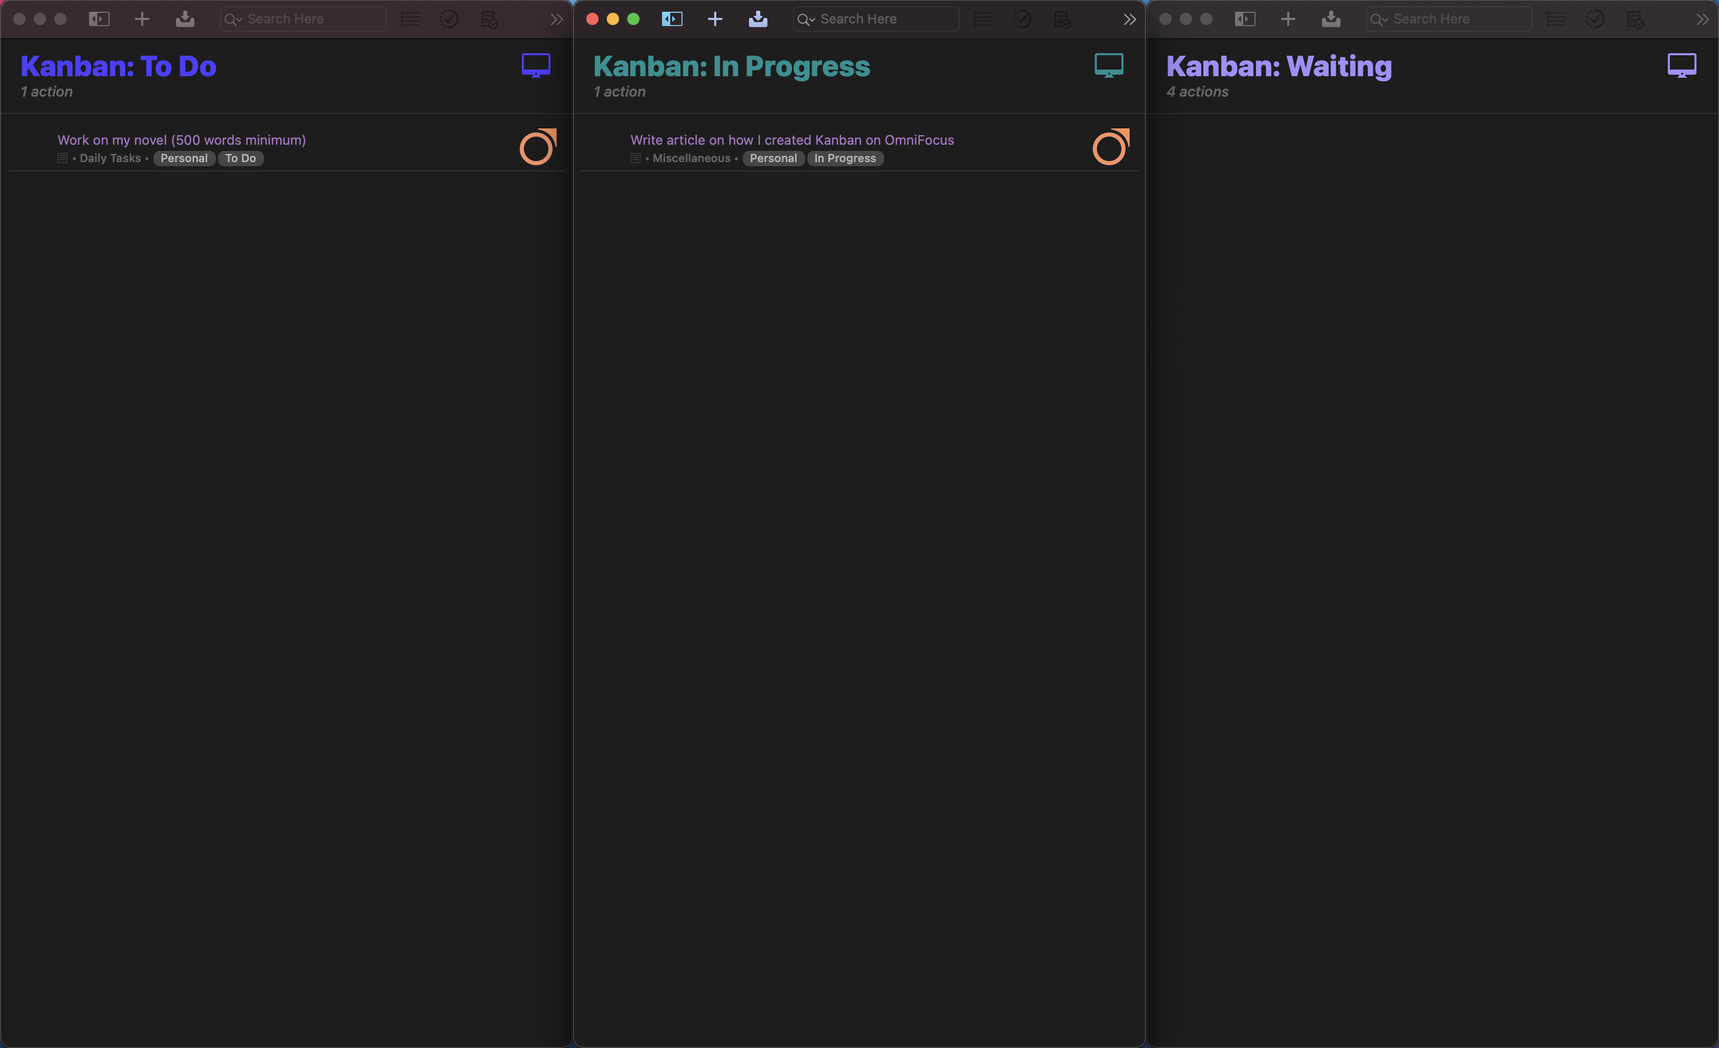Open the note icon of the Write article task
Screen dimensions: 1719x1048
[635, 158]
